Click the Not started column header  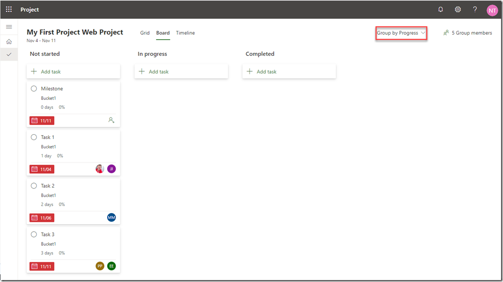click(45, 54)
